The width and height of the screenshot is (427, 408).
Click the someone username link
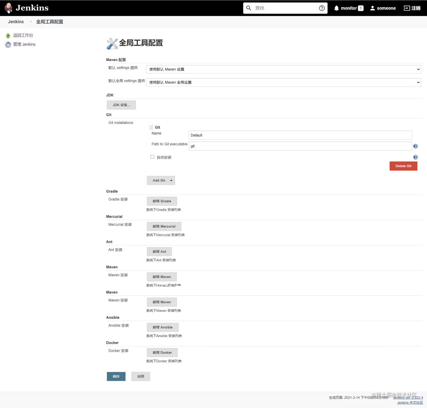[x=386, y=8]
